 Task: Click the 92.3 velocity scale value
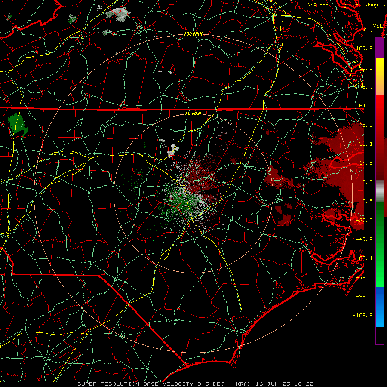tap(366, 68)
